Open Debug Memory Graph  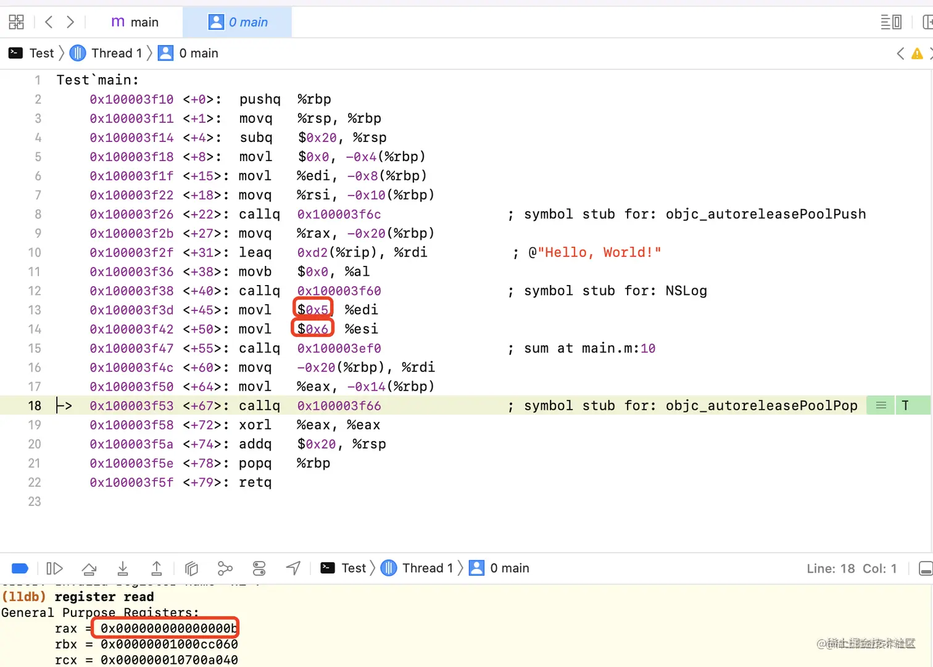click(x=225, y=568)
